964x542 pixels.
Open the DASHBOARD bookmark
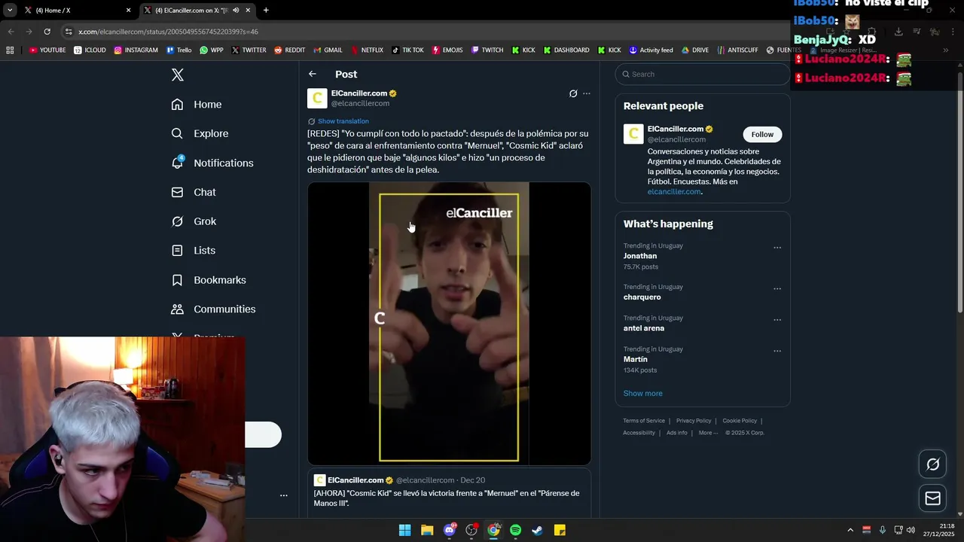[x=566, y=50]
